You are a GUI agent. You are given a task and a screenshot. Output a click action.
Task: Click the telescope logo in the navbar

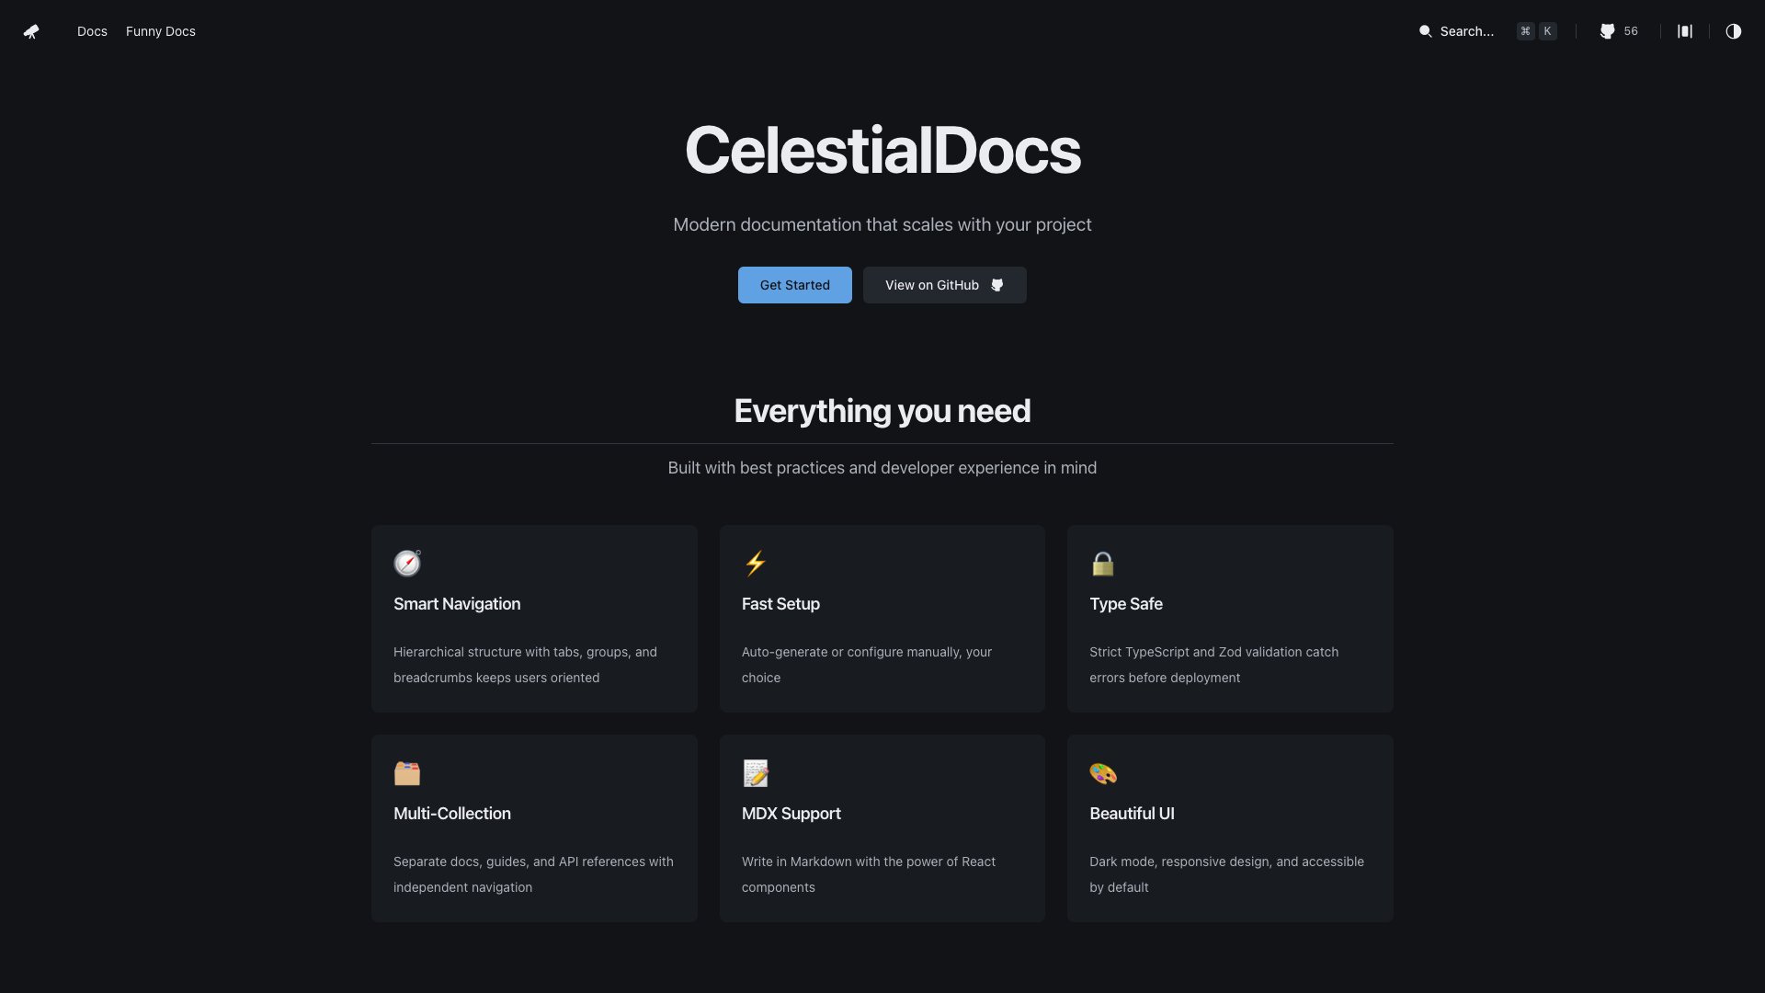(x=31, y=31)
